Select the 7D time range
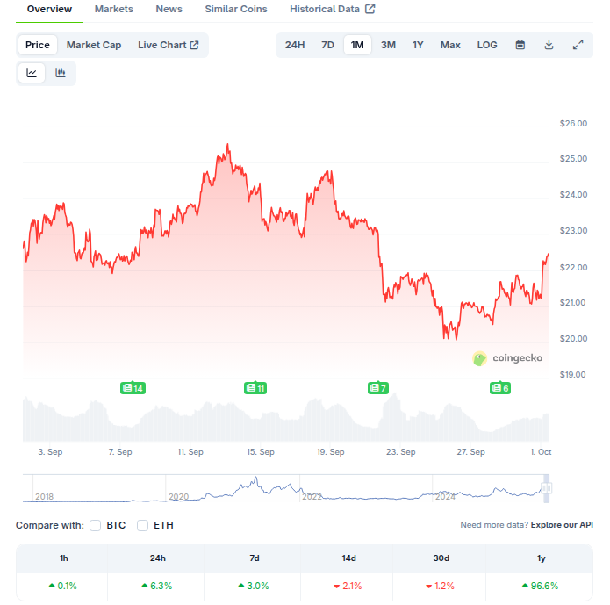This screenshot has height=605, width=610. click(x=327, y=45)
